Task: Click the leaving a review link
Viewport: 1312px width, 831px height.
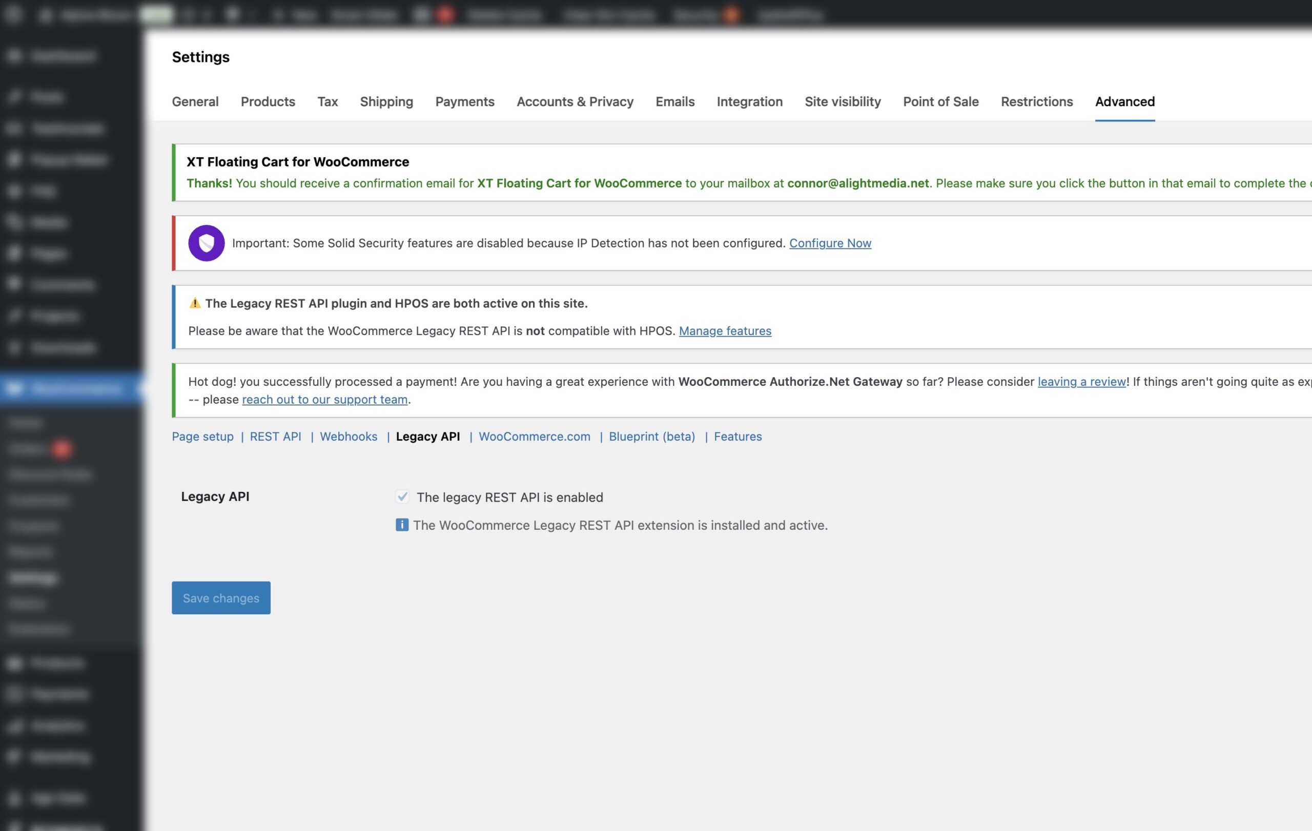Action: pos(1081,381)
